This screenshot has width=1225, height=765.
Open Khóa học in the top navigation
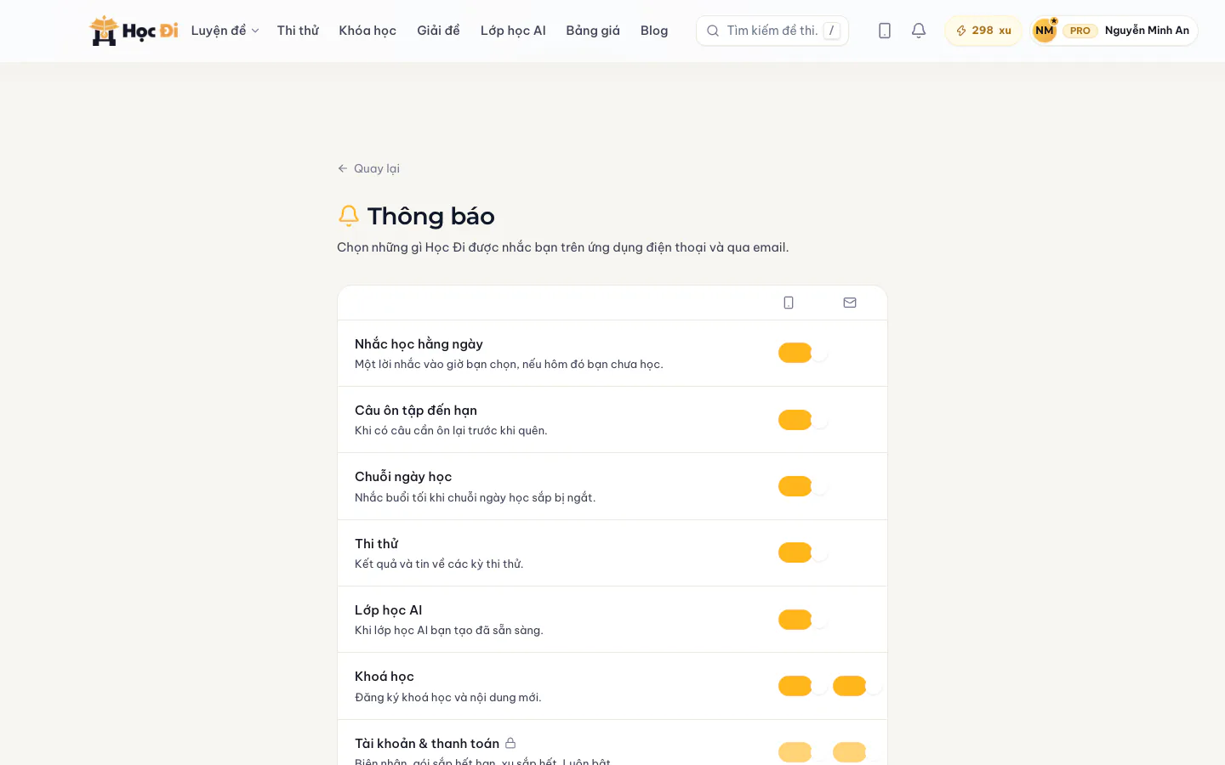click(x=367, y=31)
